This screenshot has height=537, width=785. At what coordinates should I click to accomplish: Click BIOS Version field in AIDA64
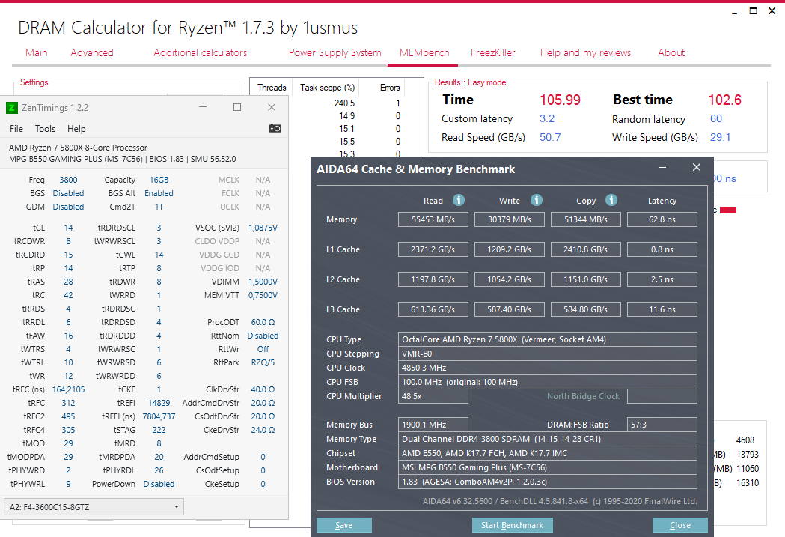pyautogui.click(x=547, y=482)
